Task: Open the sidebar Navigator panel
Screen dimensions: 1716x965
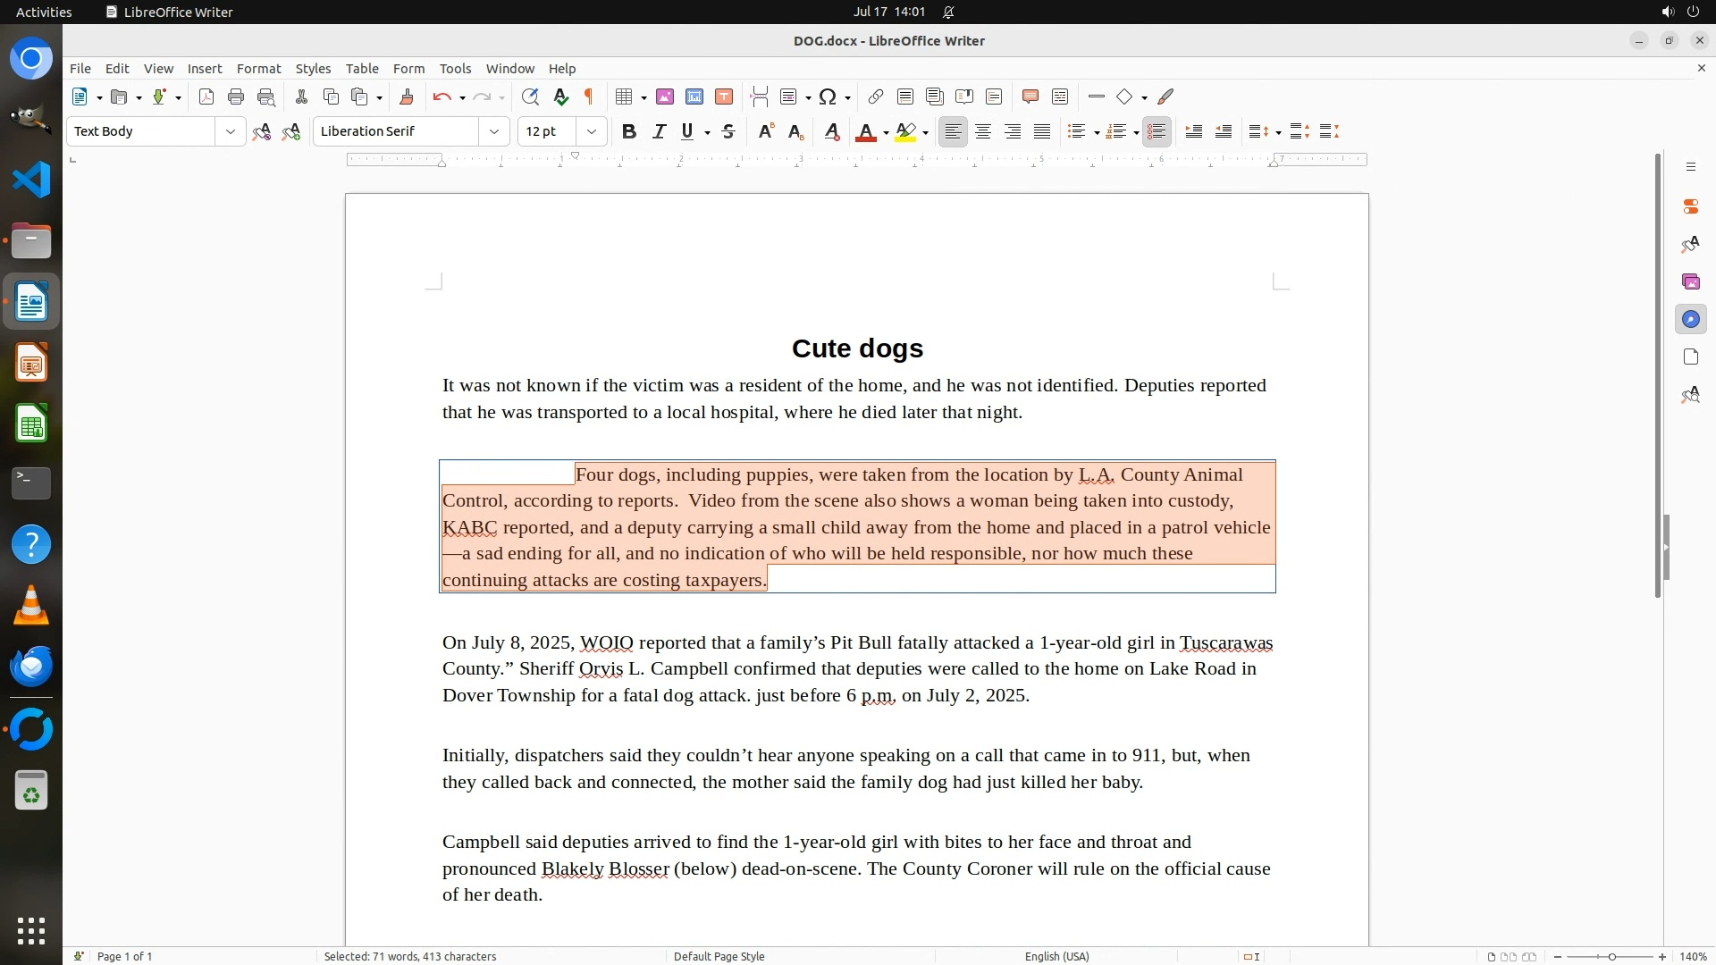Action: pyautogui.click(x=1690, y=320)
